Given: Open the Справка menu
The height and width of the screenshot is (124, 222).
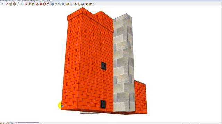Looking at the screenshot, I should (49, 1).
